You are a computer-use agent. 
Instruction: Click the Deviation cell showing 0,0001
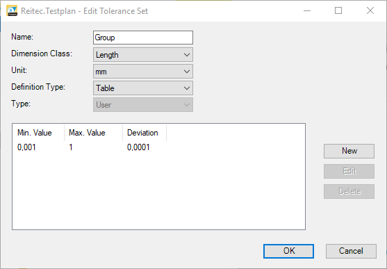pyautogui.click(x=138, y=147)
